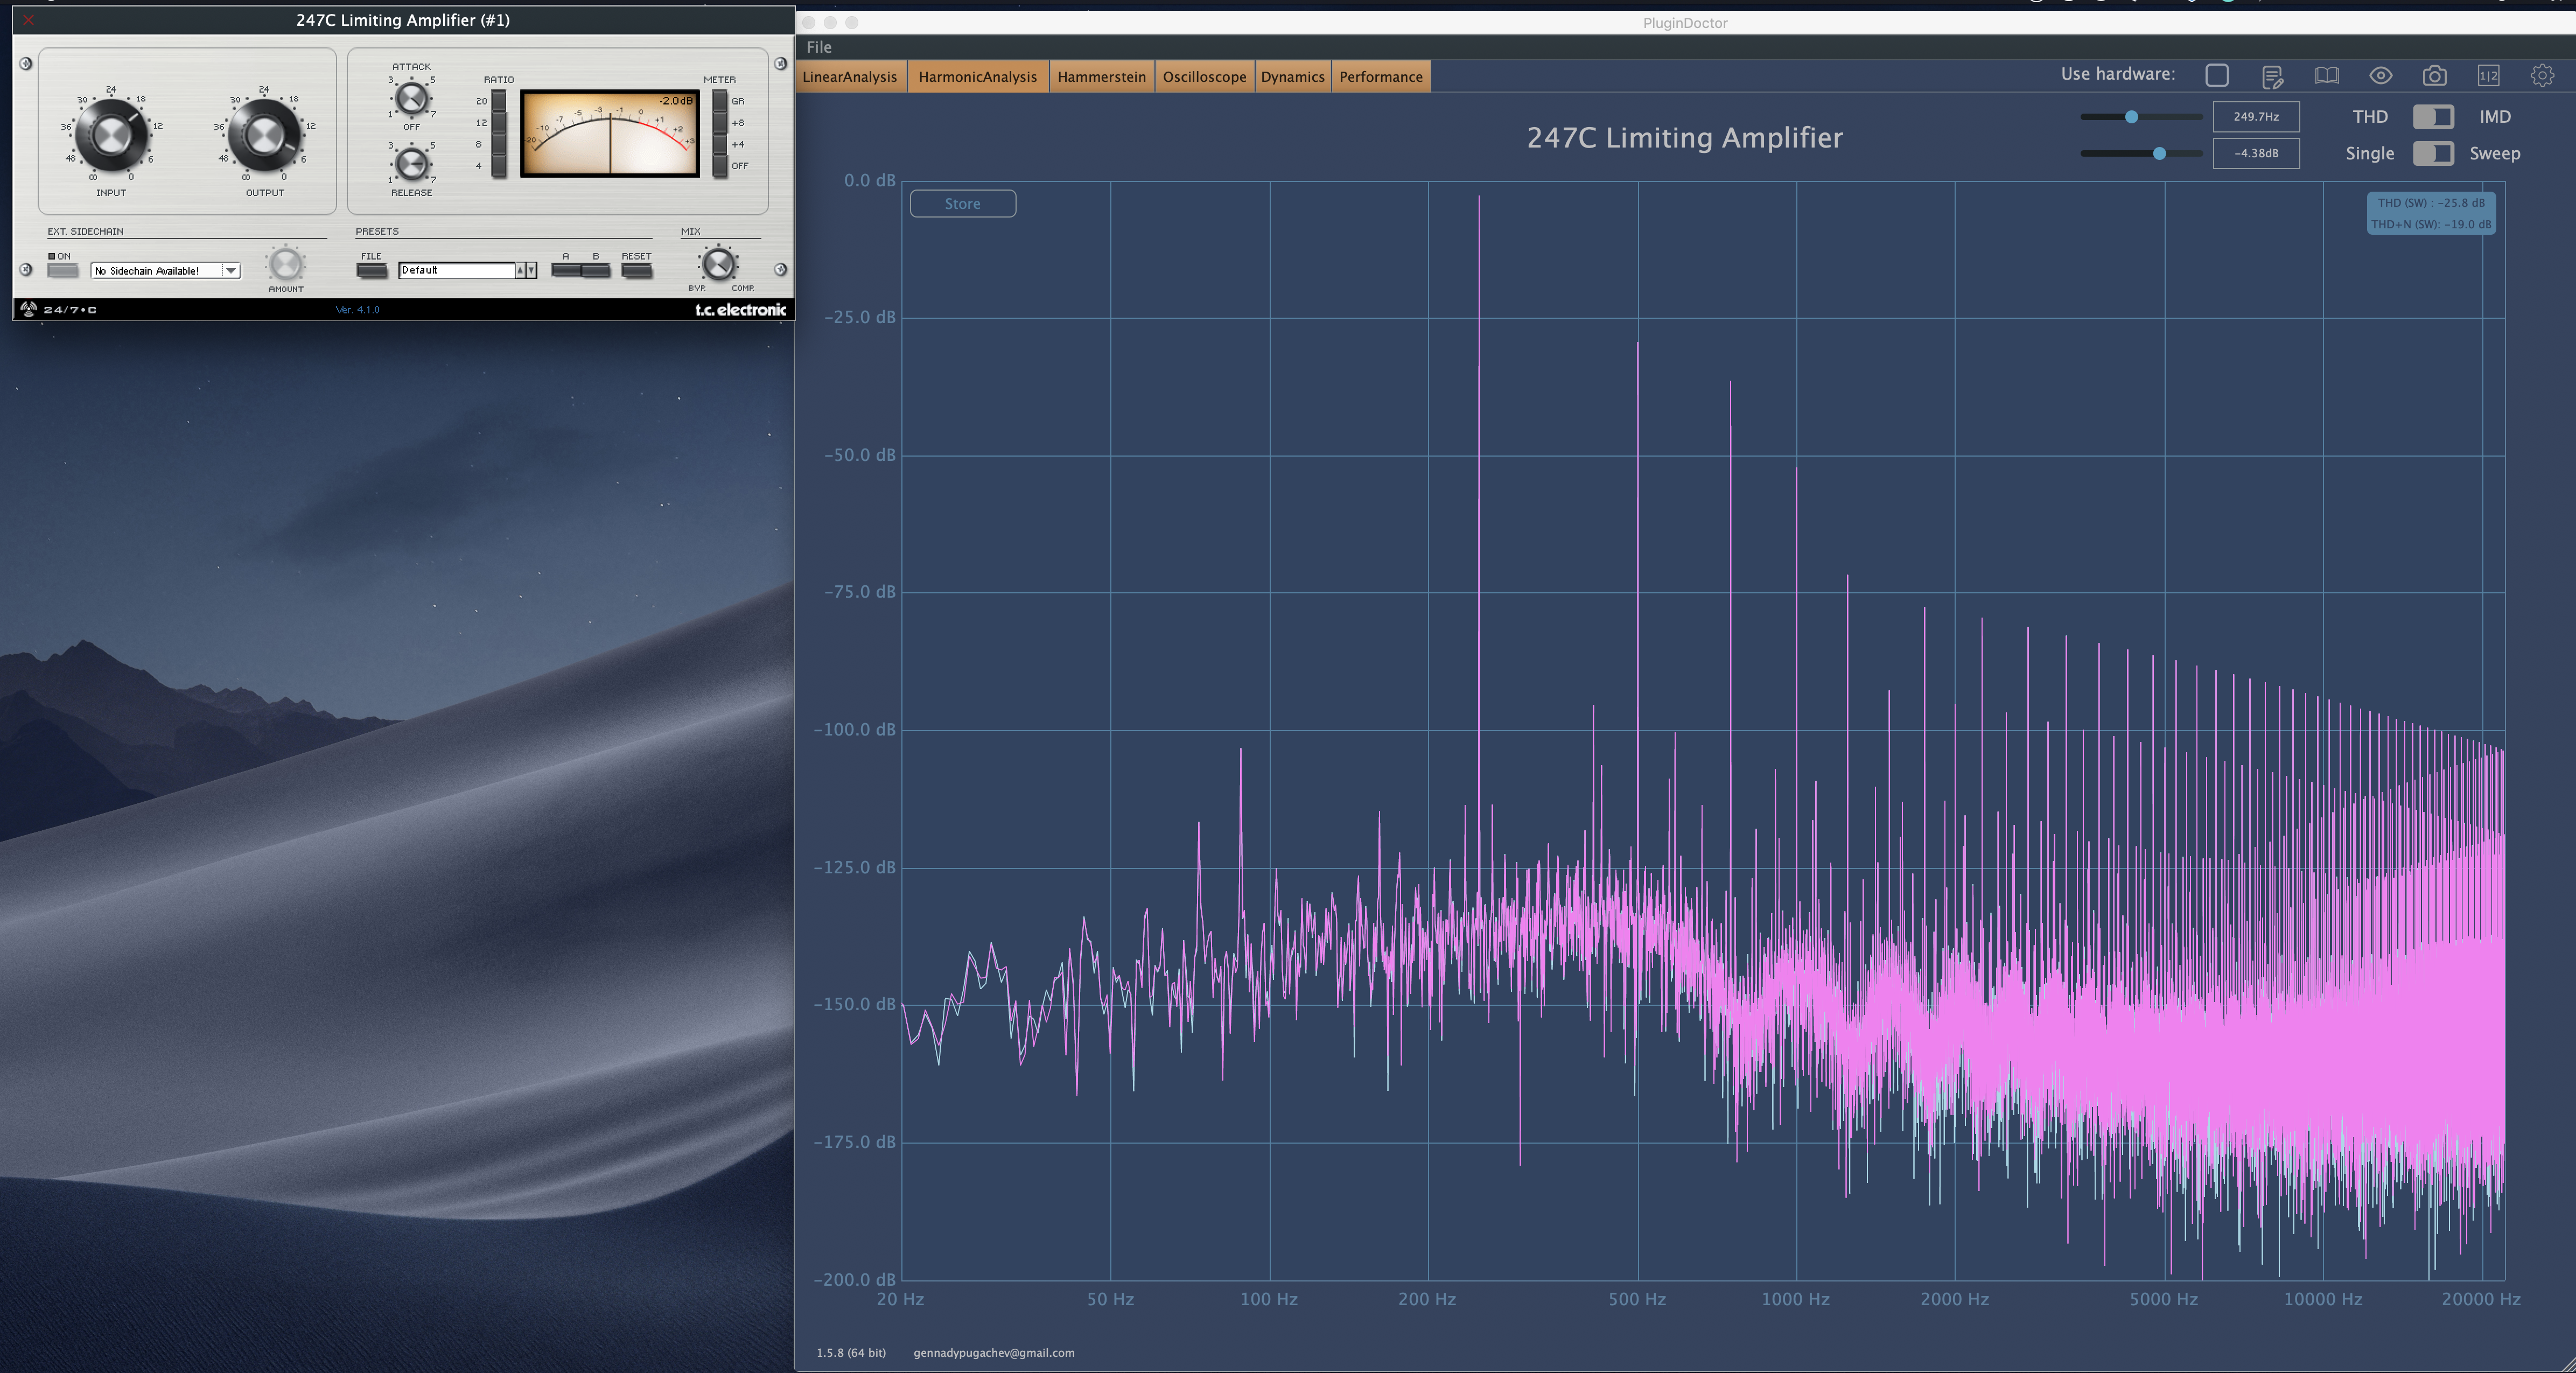Flip the Single / Sweep switch
The height and width of the screenshot is (1373, 2576).
pos(2433,153)
